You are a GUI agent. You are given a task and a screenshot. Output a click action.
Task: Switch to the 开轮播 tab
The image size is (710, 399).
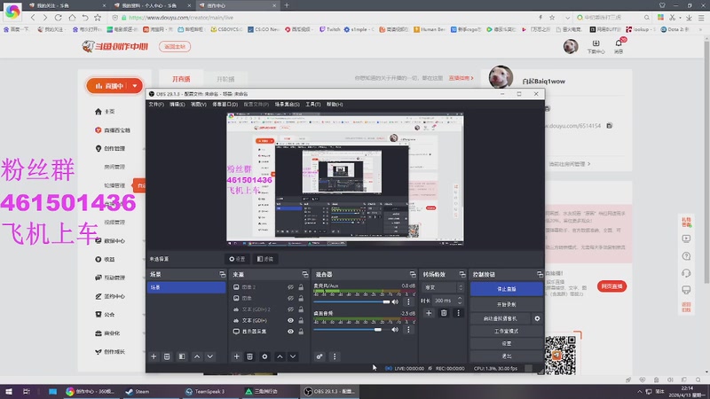click(x=225, y=79)
